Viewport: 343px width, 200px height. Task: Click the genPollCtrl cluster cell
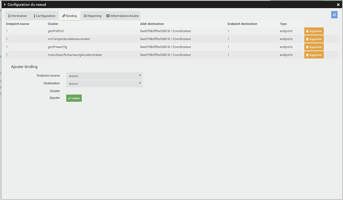(56, 31)
